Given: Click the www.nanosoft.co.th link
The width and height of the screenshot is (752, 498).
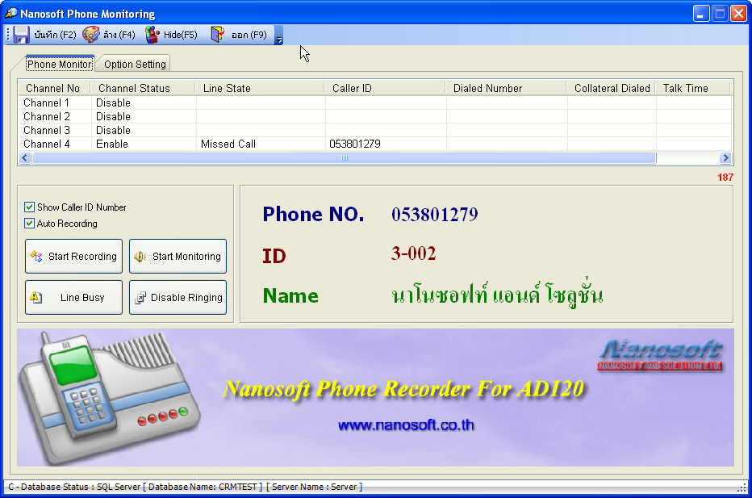Looking at the screenshot, I should 406,425.
